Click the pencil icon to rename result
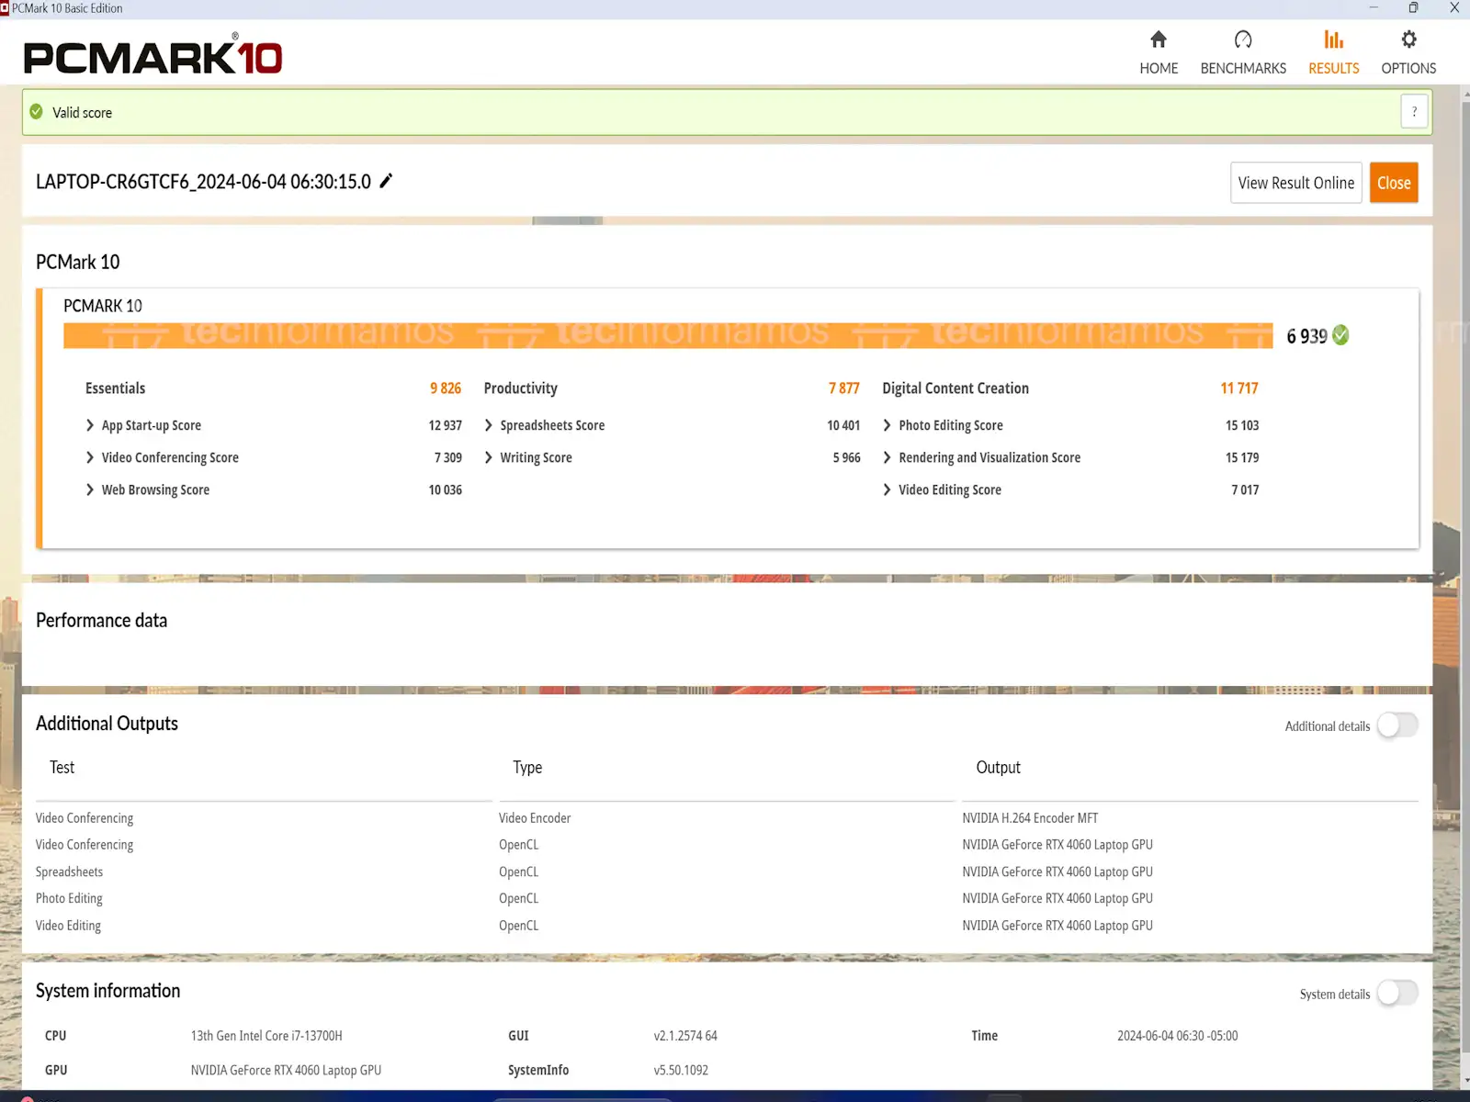Screen dimensions: 1470x1102 387,181
